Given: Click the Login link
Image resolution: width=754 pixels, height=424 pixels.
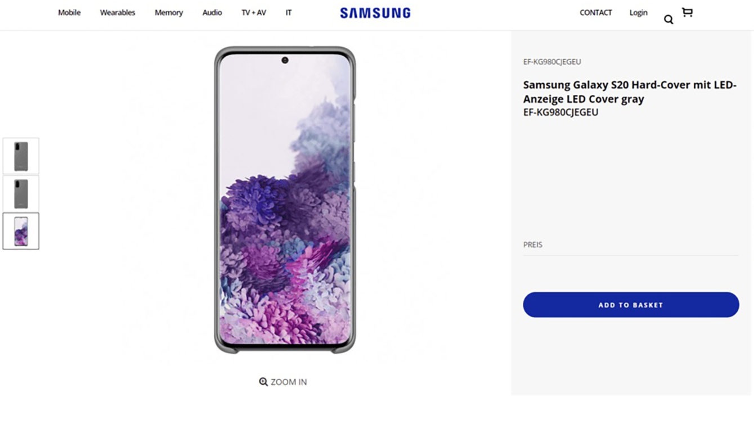Looking at the screenshot, I should click(x=638, y=12).
